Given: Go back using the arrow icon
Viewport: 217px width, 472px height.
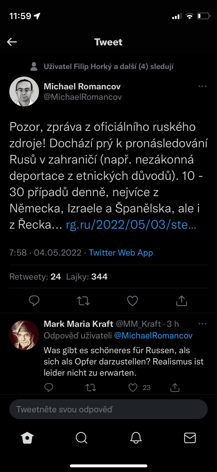Looking at the screenshot, I should coord(12,42).
